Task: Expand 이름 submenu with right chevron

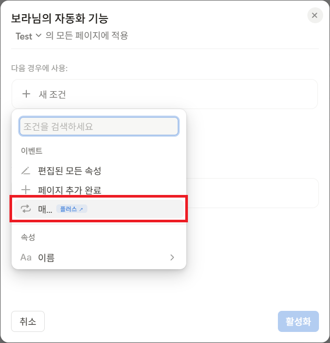Action: click(x=172, y=258)
